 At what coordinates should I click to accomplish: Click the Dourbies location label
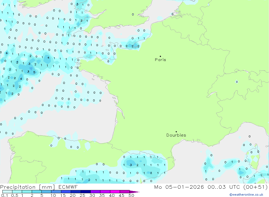click(176, 135)
